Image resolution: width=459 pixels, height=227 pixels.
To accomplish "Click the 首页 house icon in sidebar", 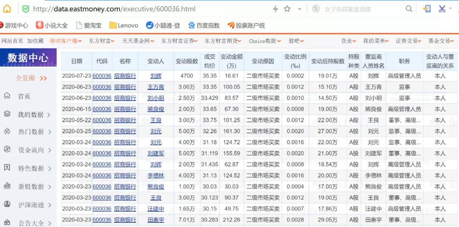I will [x=7, y=96].
